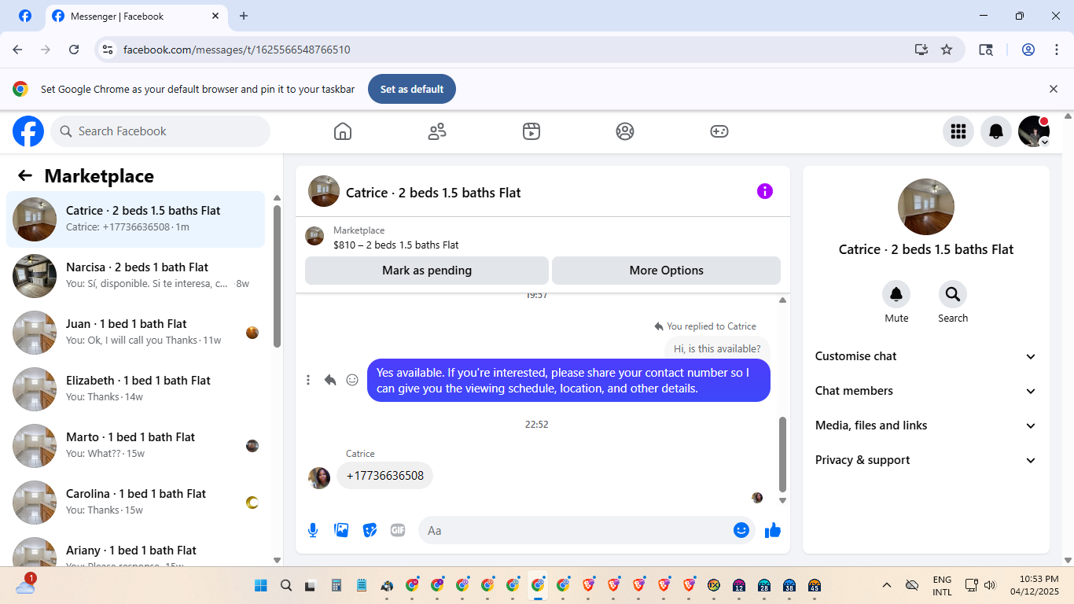Expand Media, files and links section
The image size is (1074, 604).
(x=926, y=425)
